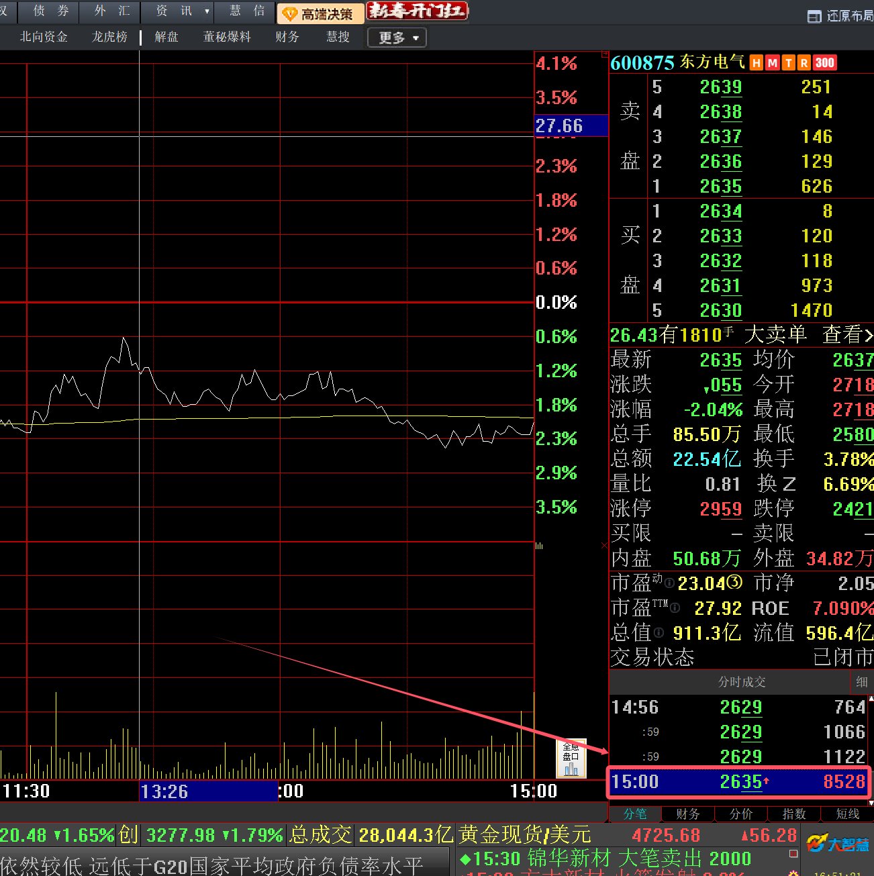This screenshot has height=876, width=874.
Task: Click the 26.43有1810手 large order notice
Action: pos(672,334)
